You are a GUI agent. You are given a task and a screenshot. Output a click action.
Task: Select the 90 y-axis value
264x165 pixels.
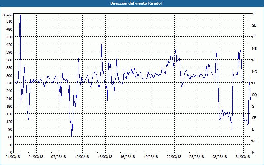(10, 129)
